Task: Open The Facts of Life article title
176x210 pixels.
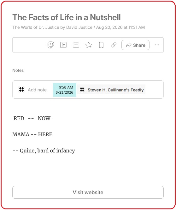Action: pyautogui.click(x=67, y=17)
